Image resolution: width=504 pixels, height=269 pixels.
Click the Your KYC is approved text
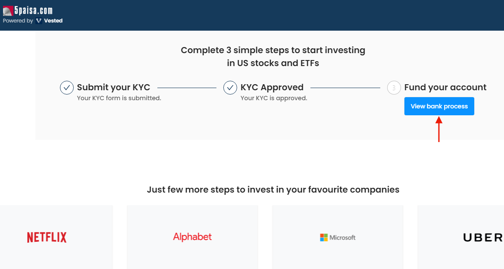[x=274, y=98]
